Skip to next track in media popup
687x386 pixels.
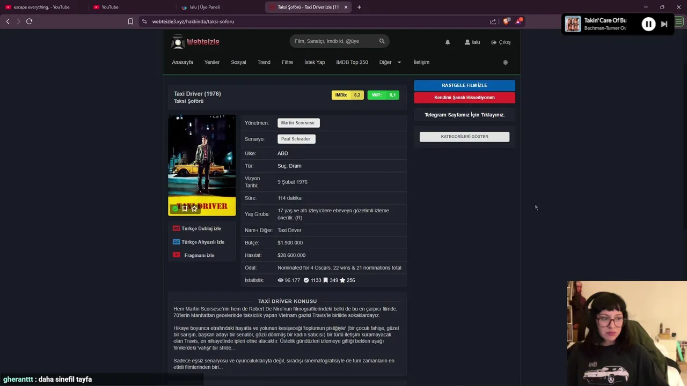[664, 24]
